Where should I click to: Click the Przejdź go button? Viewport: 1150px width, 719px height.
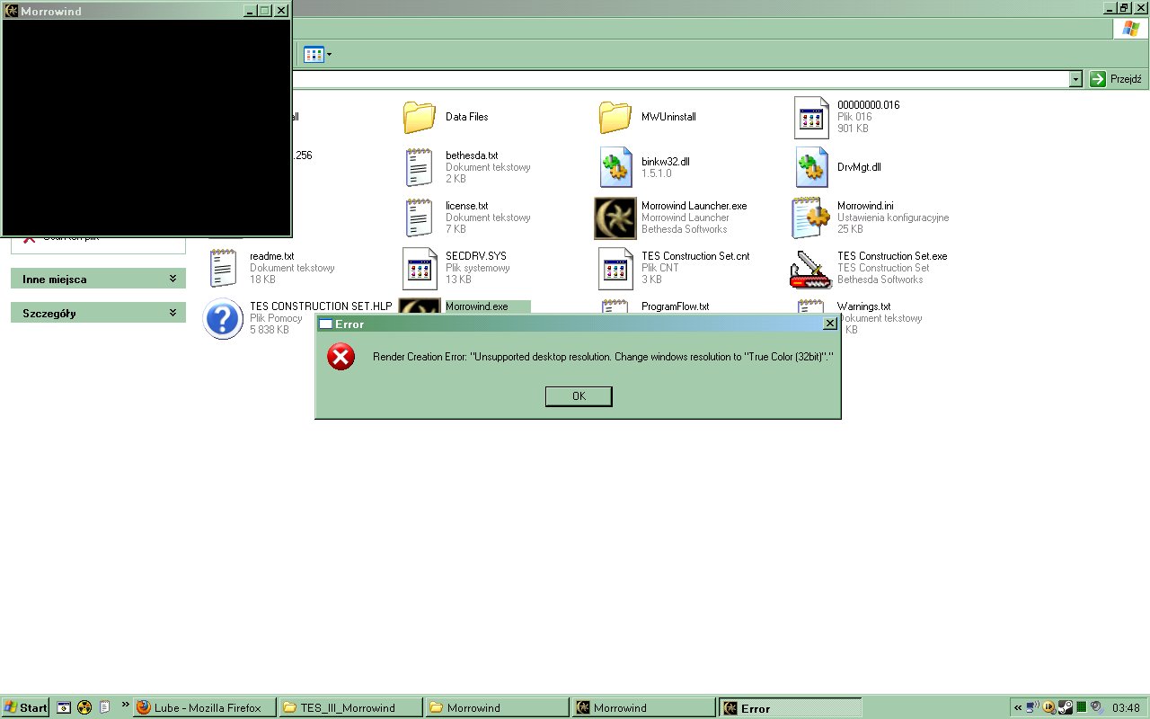click(1117, 79)
